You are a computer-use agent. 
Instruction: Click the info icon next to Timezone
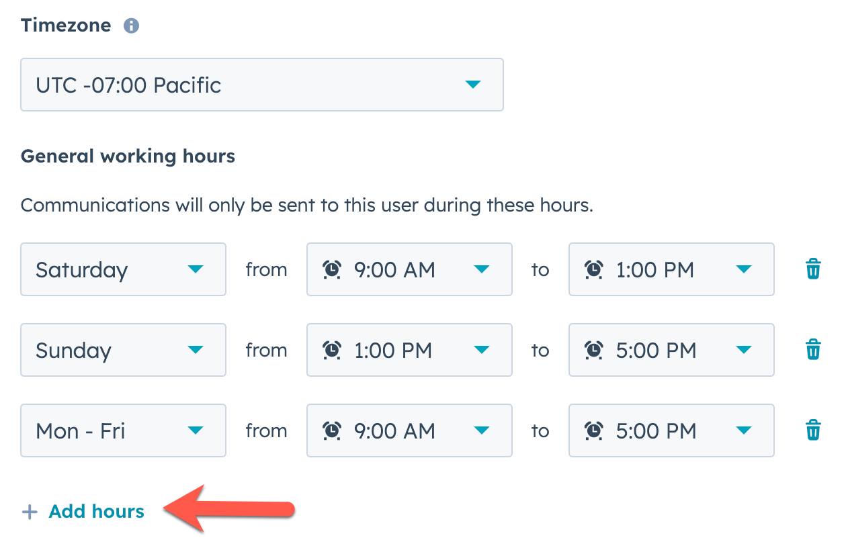132,26
